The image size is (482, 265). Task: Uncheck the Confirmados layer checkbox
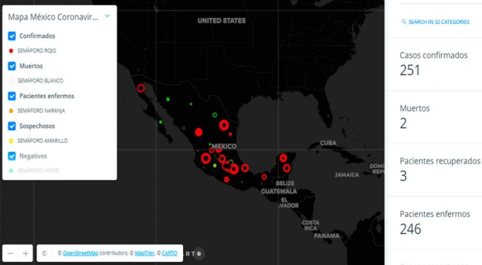[x=12, y=36]
